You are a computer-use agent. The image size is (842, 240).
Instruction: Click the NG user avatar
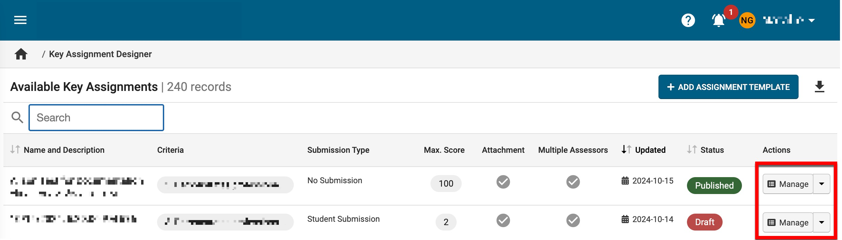coord(747,21)
